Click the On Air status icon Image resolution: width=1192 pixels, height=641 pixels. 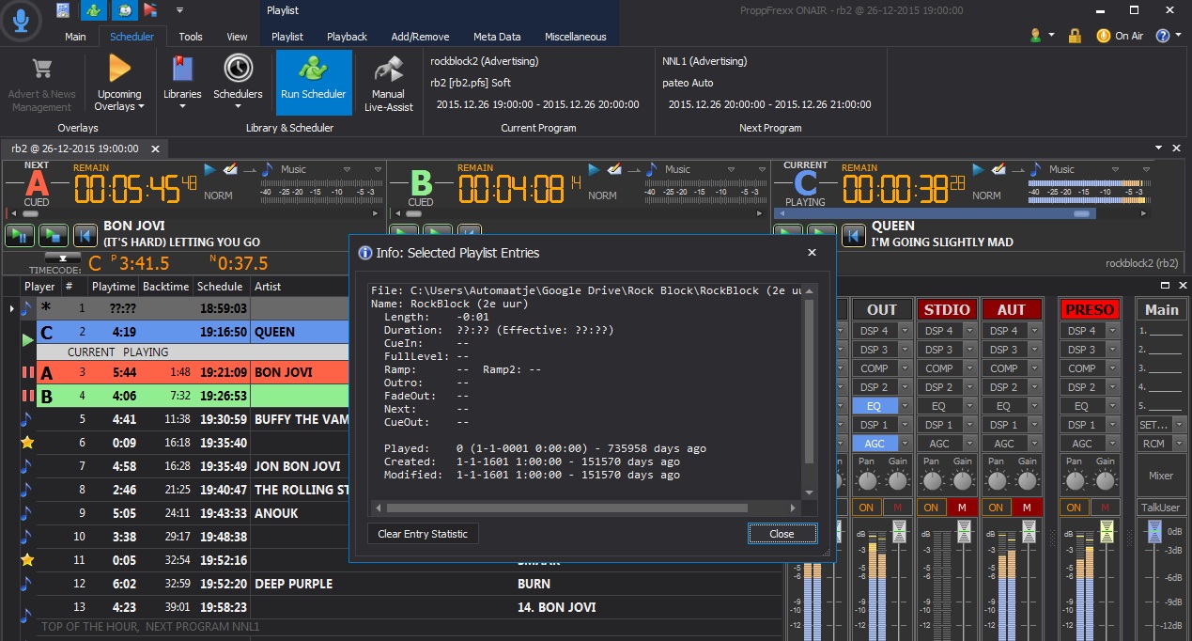(1104, 36)
